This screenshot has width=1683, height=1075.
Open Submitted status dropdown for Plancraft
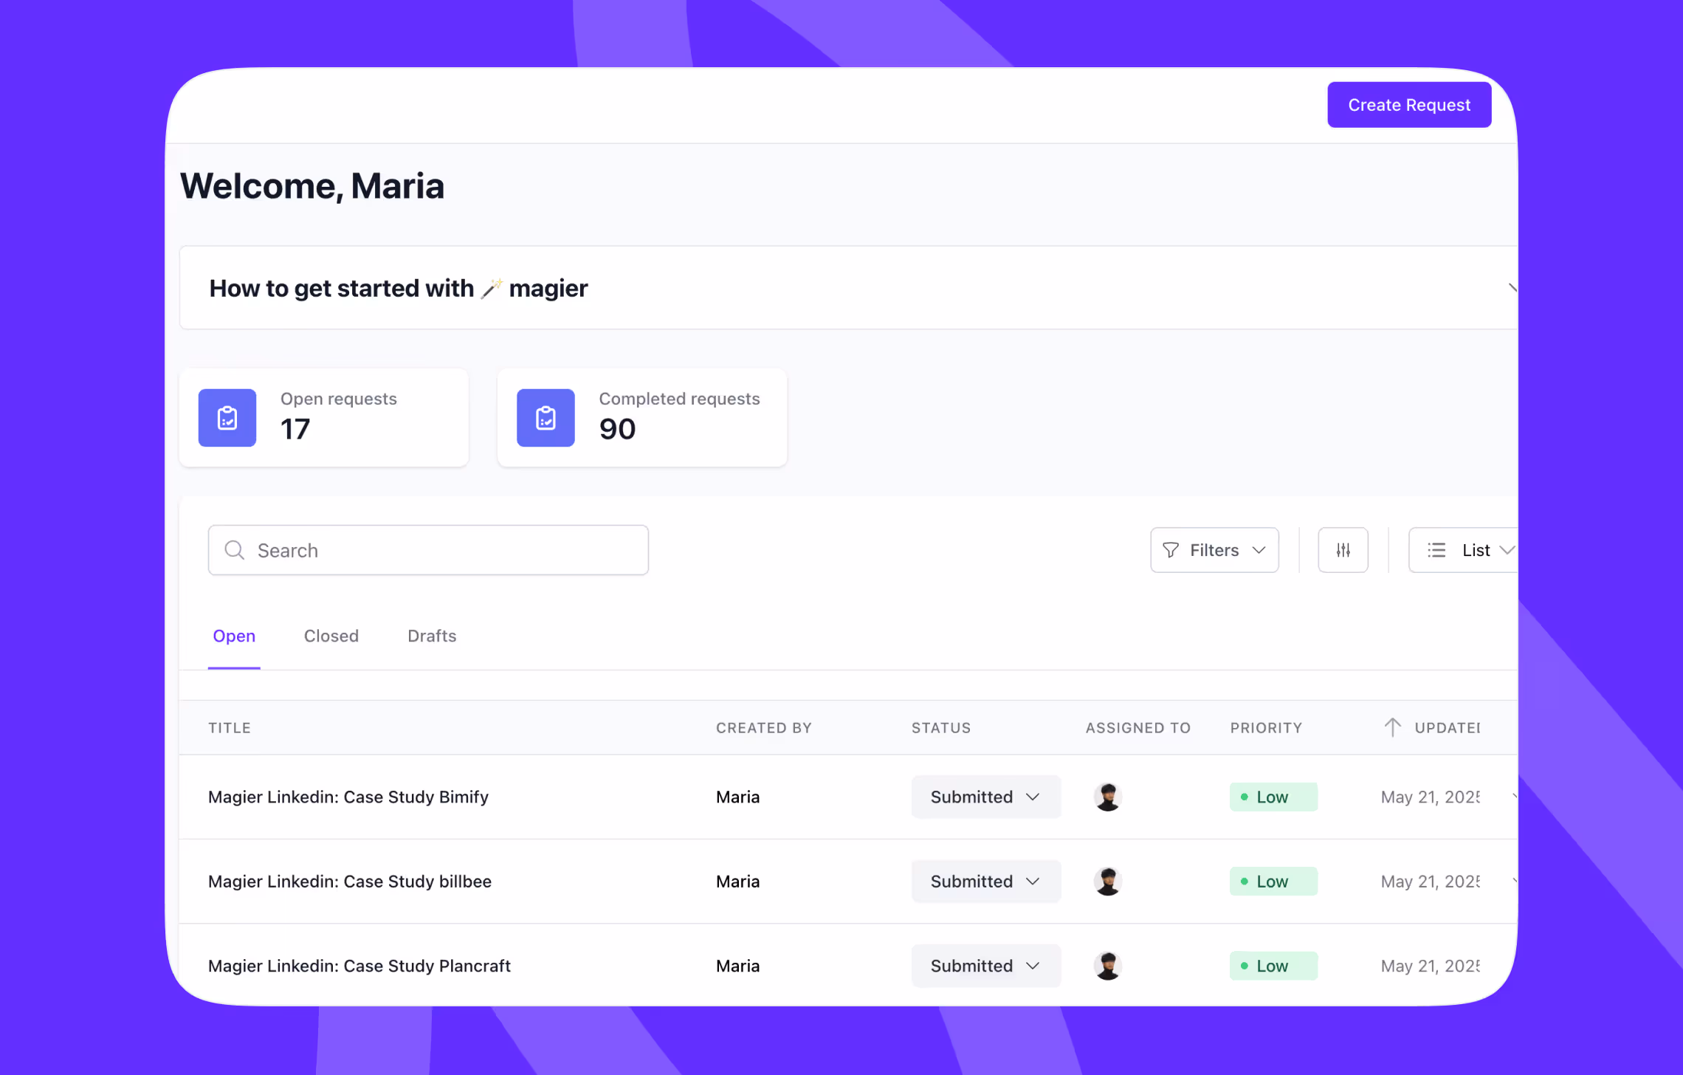(x=985, y=966)
